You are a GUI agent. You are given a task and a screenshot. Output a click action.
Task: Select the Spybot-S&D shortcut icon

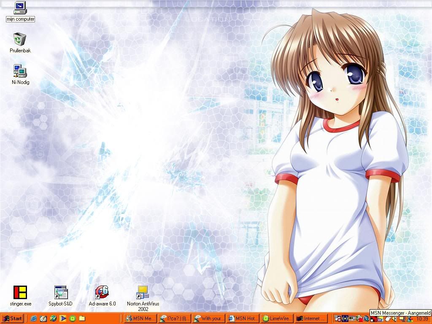[x=61, y=296]
